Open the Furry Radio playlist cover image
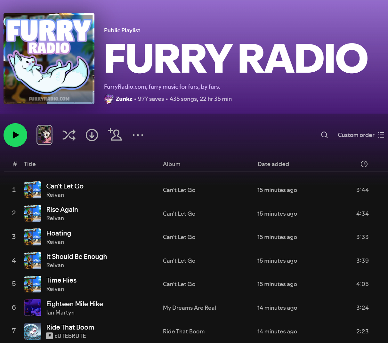 point(49,59)
